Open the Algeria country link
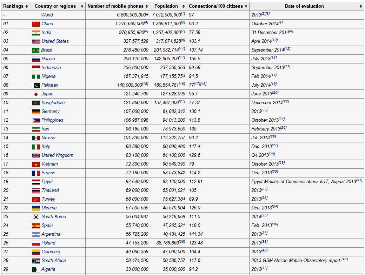365x275 pixels. click(x=48, y=269)
